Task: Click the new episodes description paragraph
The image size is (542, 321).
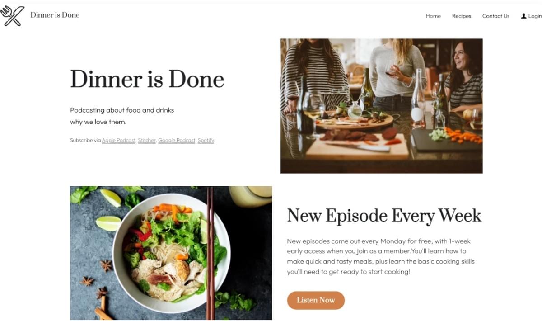Action: click(381, 256)
